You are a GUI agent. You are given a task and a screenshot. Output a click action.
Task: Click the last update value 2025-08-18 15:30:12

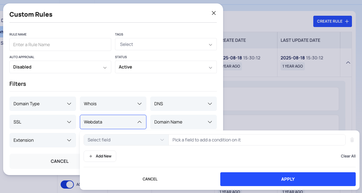pos(302,58)
